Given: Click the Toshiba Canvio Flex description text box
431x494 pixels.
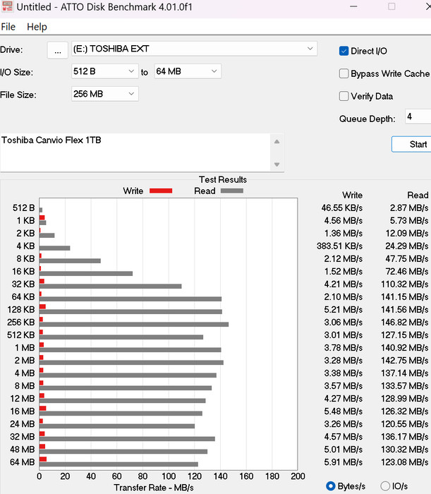Looking at the screenshot, I should point(134,151).
